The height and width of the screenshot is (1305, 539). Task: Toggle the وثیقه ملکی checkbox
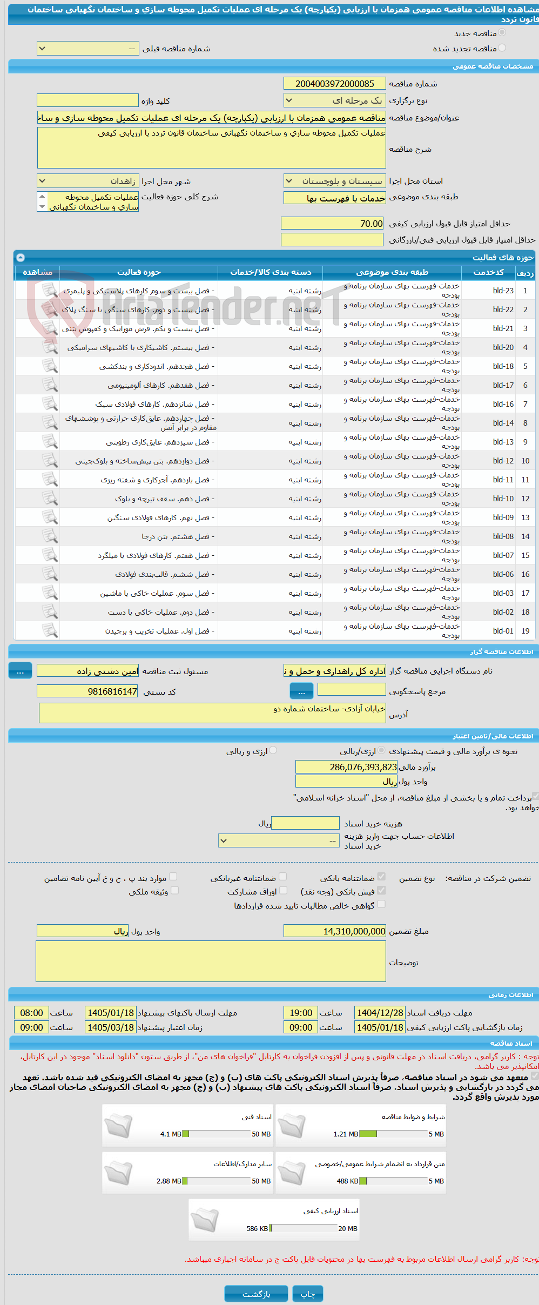pos(174,891)
